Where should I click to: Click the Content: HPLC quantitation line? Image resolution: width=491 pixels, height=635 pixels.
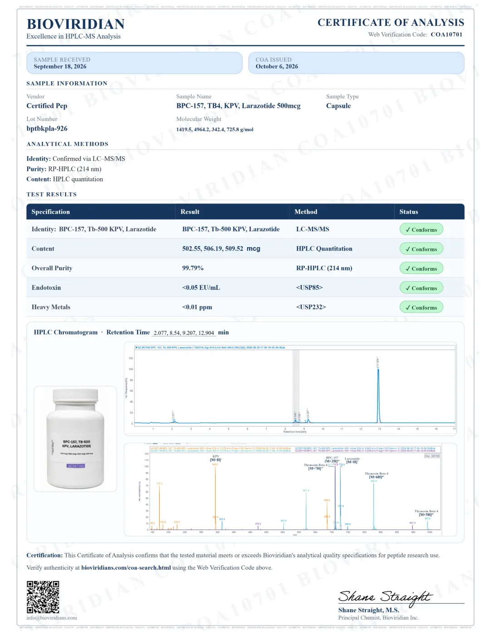click(65, 180)
